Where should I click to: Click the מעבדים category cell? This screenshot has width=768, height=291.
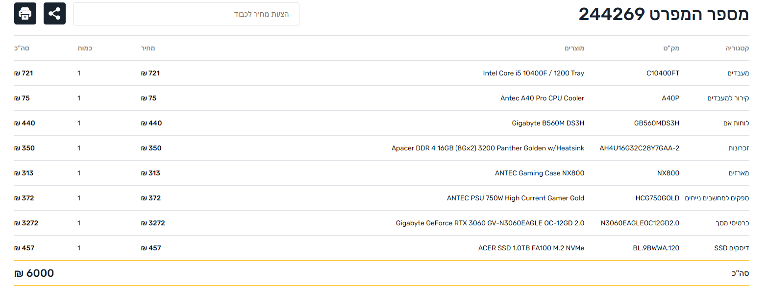[738, 73]
